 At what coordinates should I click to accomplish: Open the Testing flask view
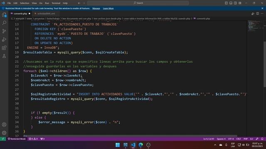[4, 56]
